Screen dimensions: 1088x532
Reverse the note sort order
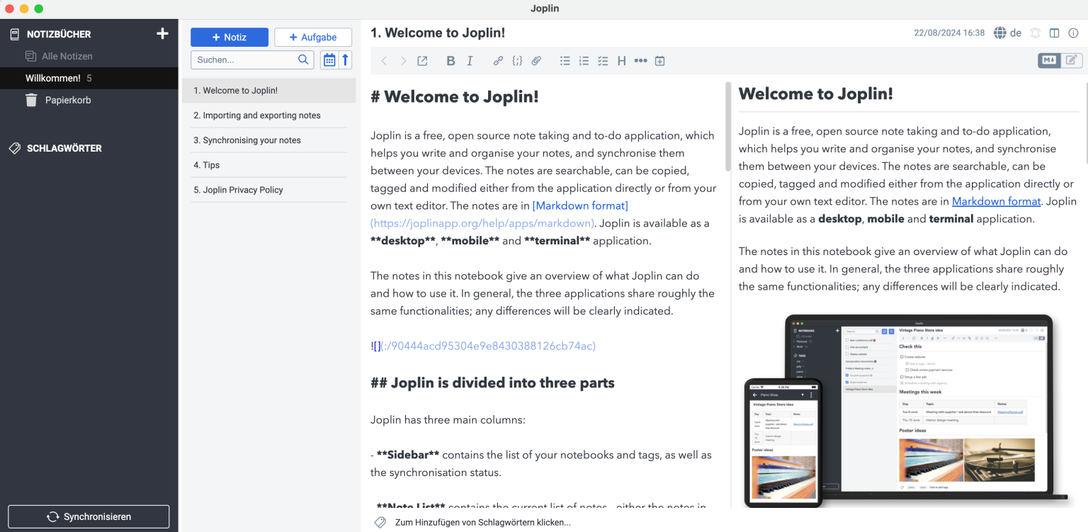tap(345, 60)
